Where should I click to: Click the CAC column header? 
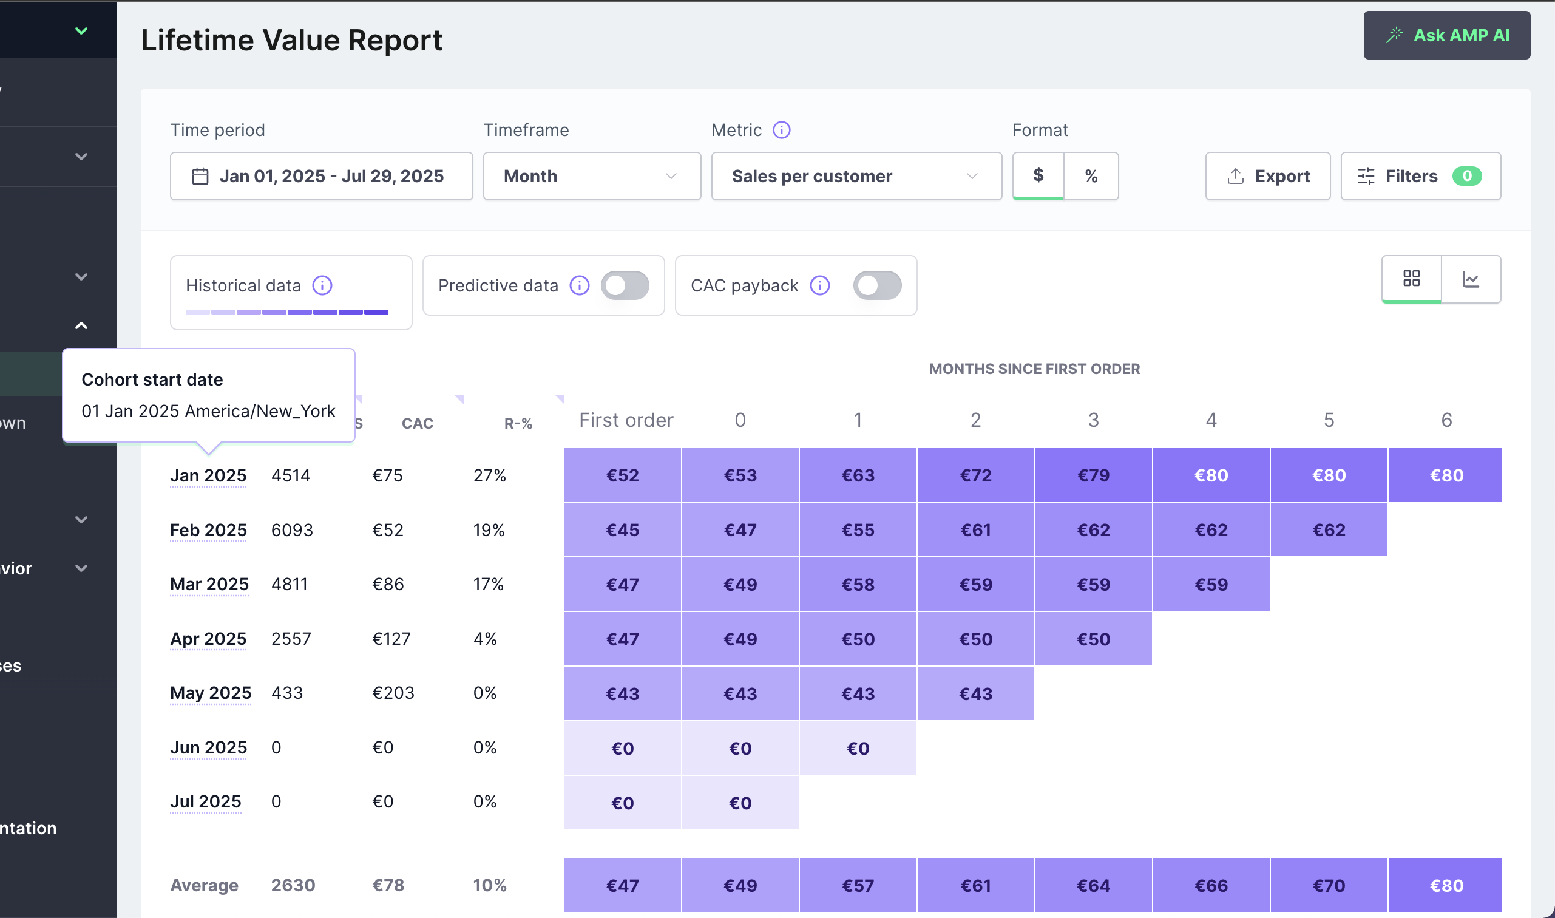point(418,423)
